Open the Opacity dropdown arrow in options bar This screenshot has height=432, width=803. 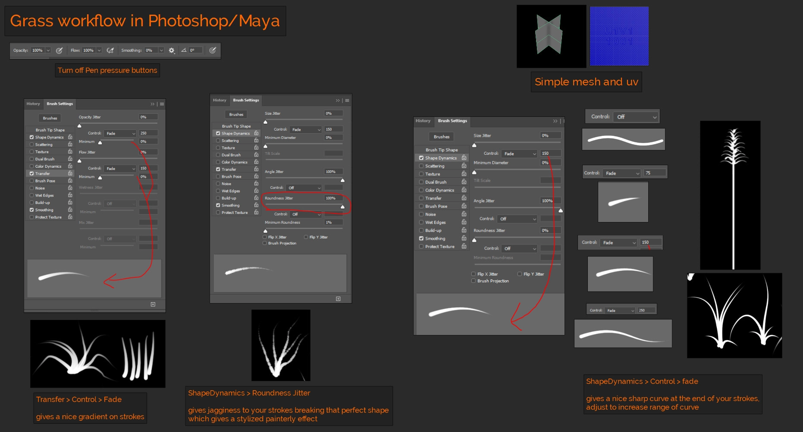coord(48,50)
